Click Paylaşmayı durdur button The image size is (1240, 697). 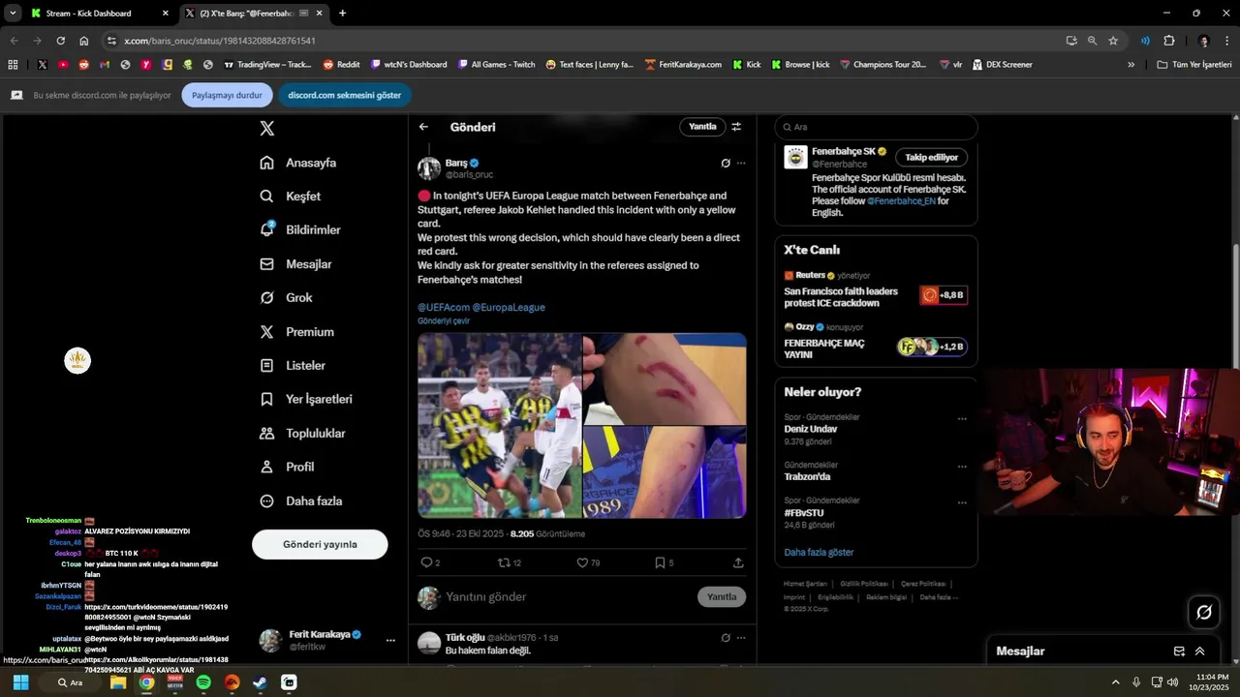227,95
